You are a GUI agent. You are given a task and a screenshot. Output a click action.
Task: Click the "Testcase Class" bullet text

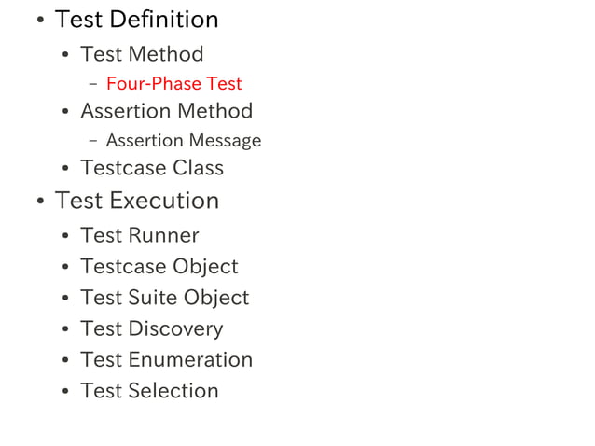[152, 168]
